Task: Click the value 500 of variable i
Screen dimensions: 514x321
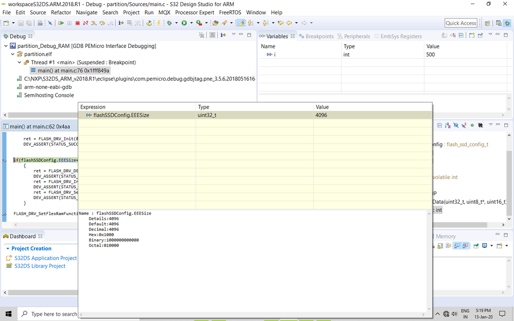Action: [x=431, y=55]
